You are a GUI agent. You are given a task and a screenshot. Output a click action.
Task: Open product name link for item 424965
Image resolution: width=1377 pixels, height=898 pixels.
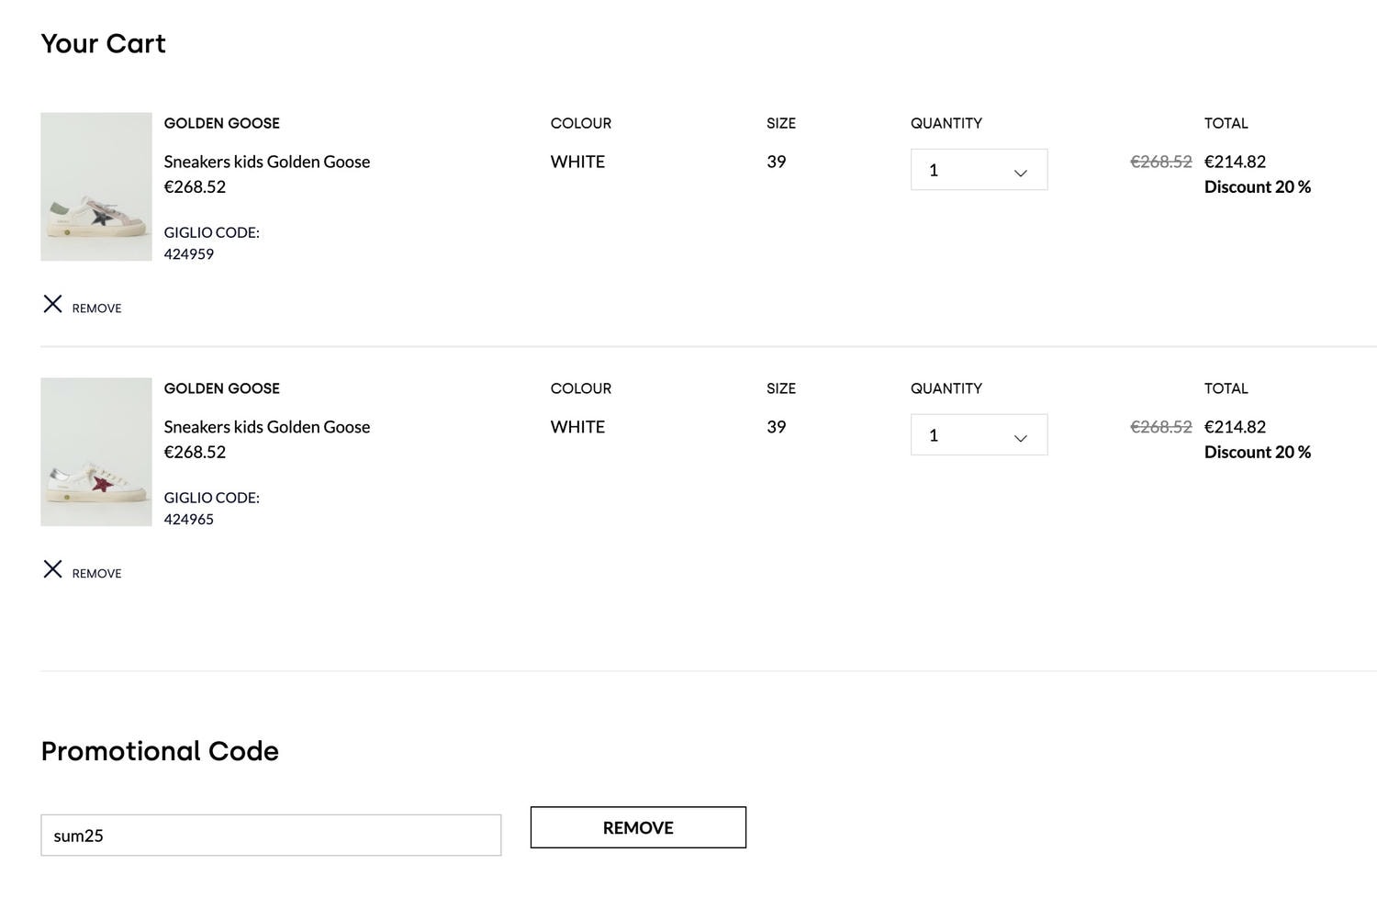pos(267,427)
